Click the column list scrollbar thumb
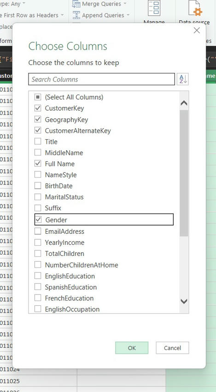Viewport: 216px width, 392px height. pyautogui.click(x=184, y=173)
